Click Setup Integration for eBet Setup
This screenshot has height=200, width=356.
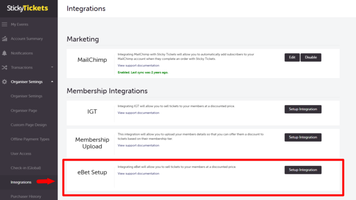pos(303,170)
